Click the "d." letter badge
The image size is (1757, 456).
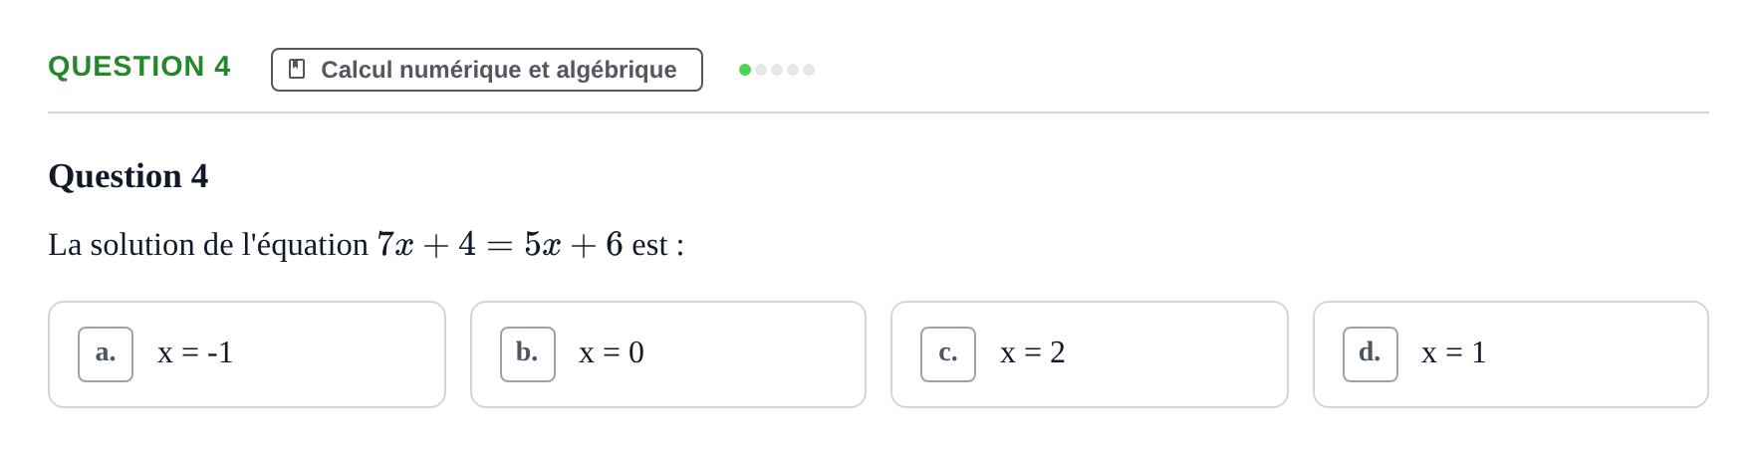pyautogui.click(x=1371, y=354)
